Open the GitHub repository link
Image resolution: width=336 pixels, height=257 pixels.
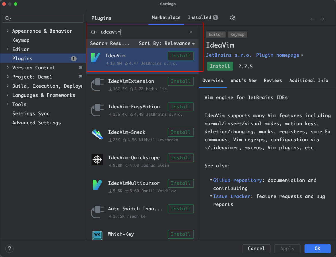237,180
